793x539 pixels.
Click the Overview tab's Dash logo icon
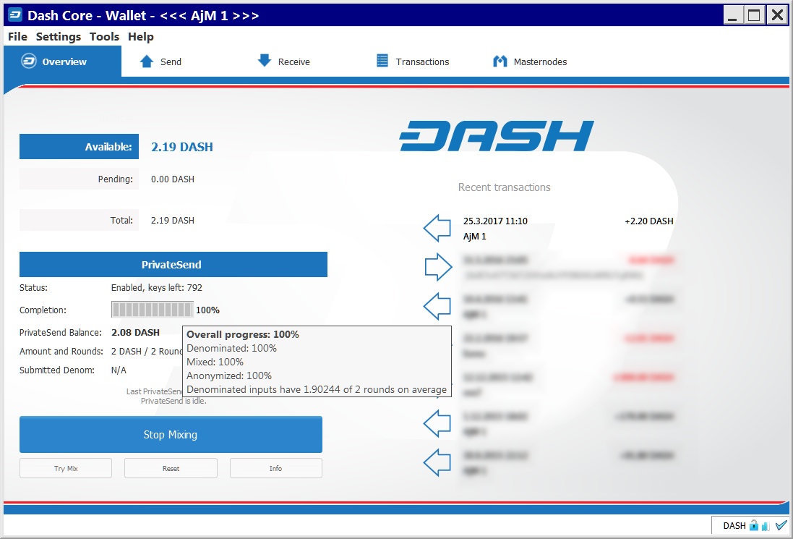(x=29, y=61)
